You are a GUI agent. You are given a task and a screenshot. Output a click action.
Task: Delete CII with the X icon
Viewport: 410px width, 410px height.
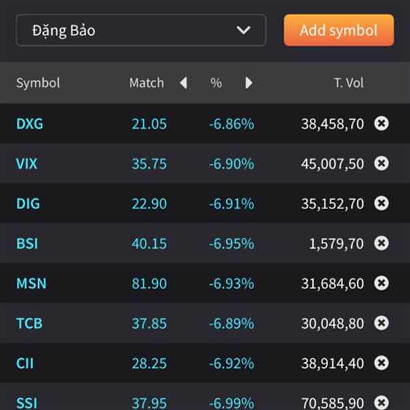[x=382, y=363]
